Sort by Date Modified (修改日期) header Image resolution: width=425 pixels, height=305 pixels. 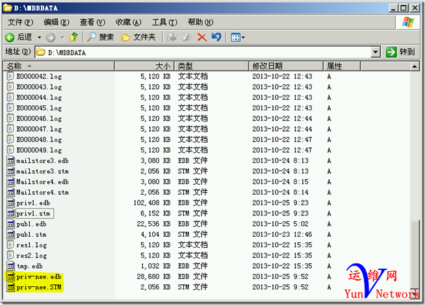[286, 66]
